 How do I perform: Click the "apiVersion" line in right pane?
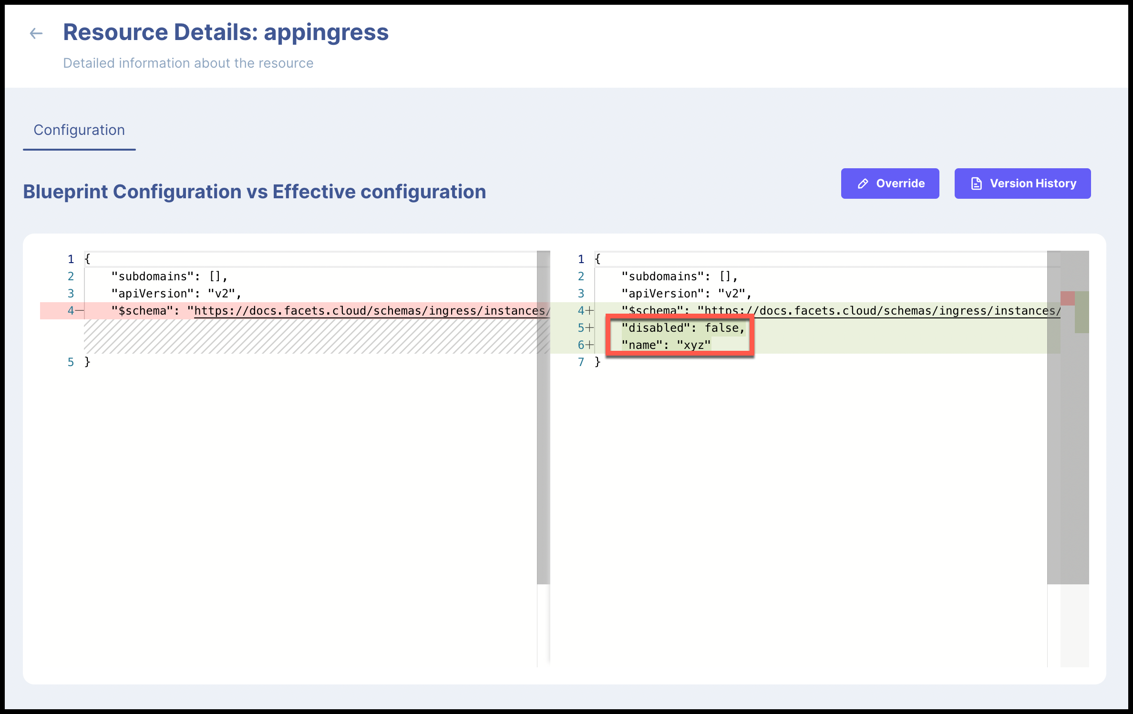pyautogui.click(x=686, y=294)
